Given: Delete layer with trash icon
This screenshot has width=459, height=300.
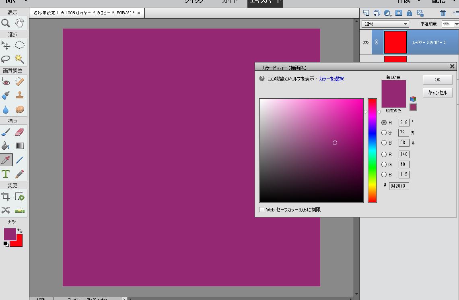Looking at the screenshot, I should tap(443, 13).
